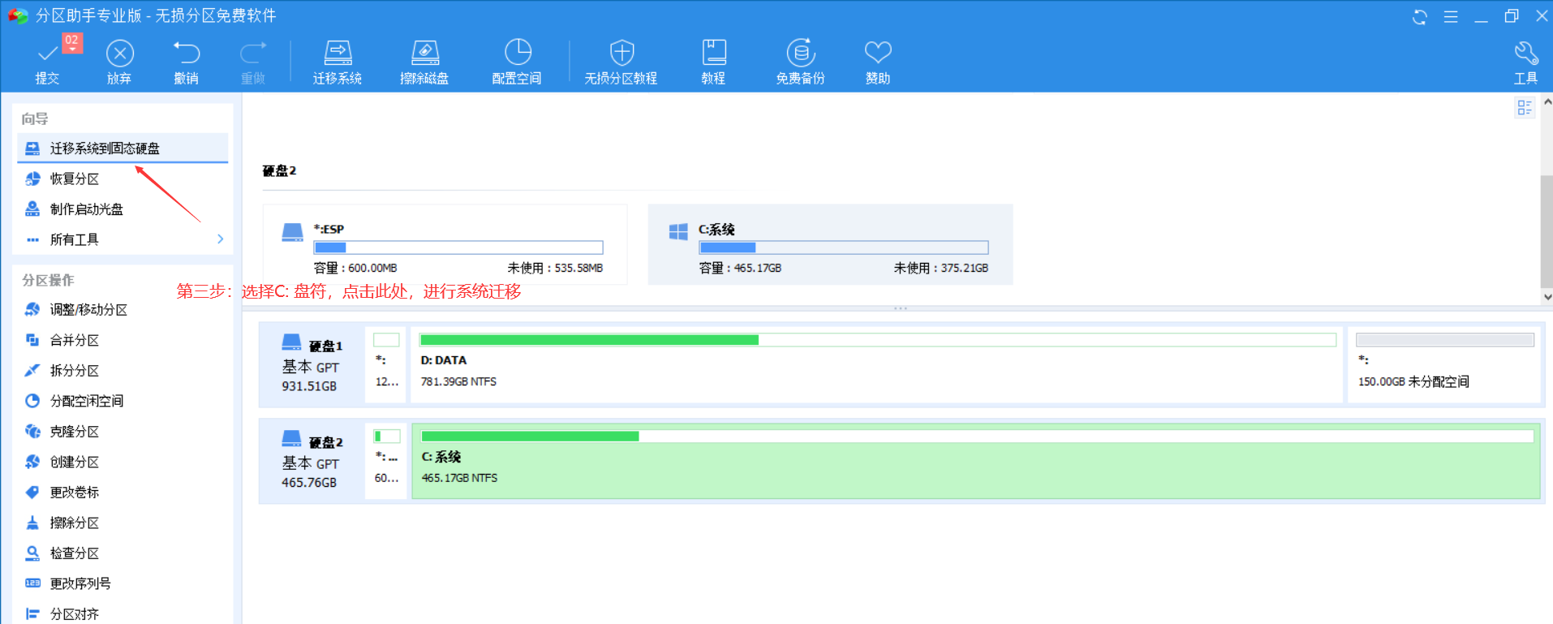
Task: Click the 硬盘2 heading in upper pane
Action: [279, 170]
